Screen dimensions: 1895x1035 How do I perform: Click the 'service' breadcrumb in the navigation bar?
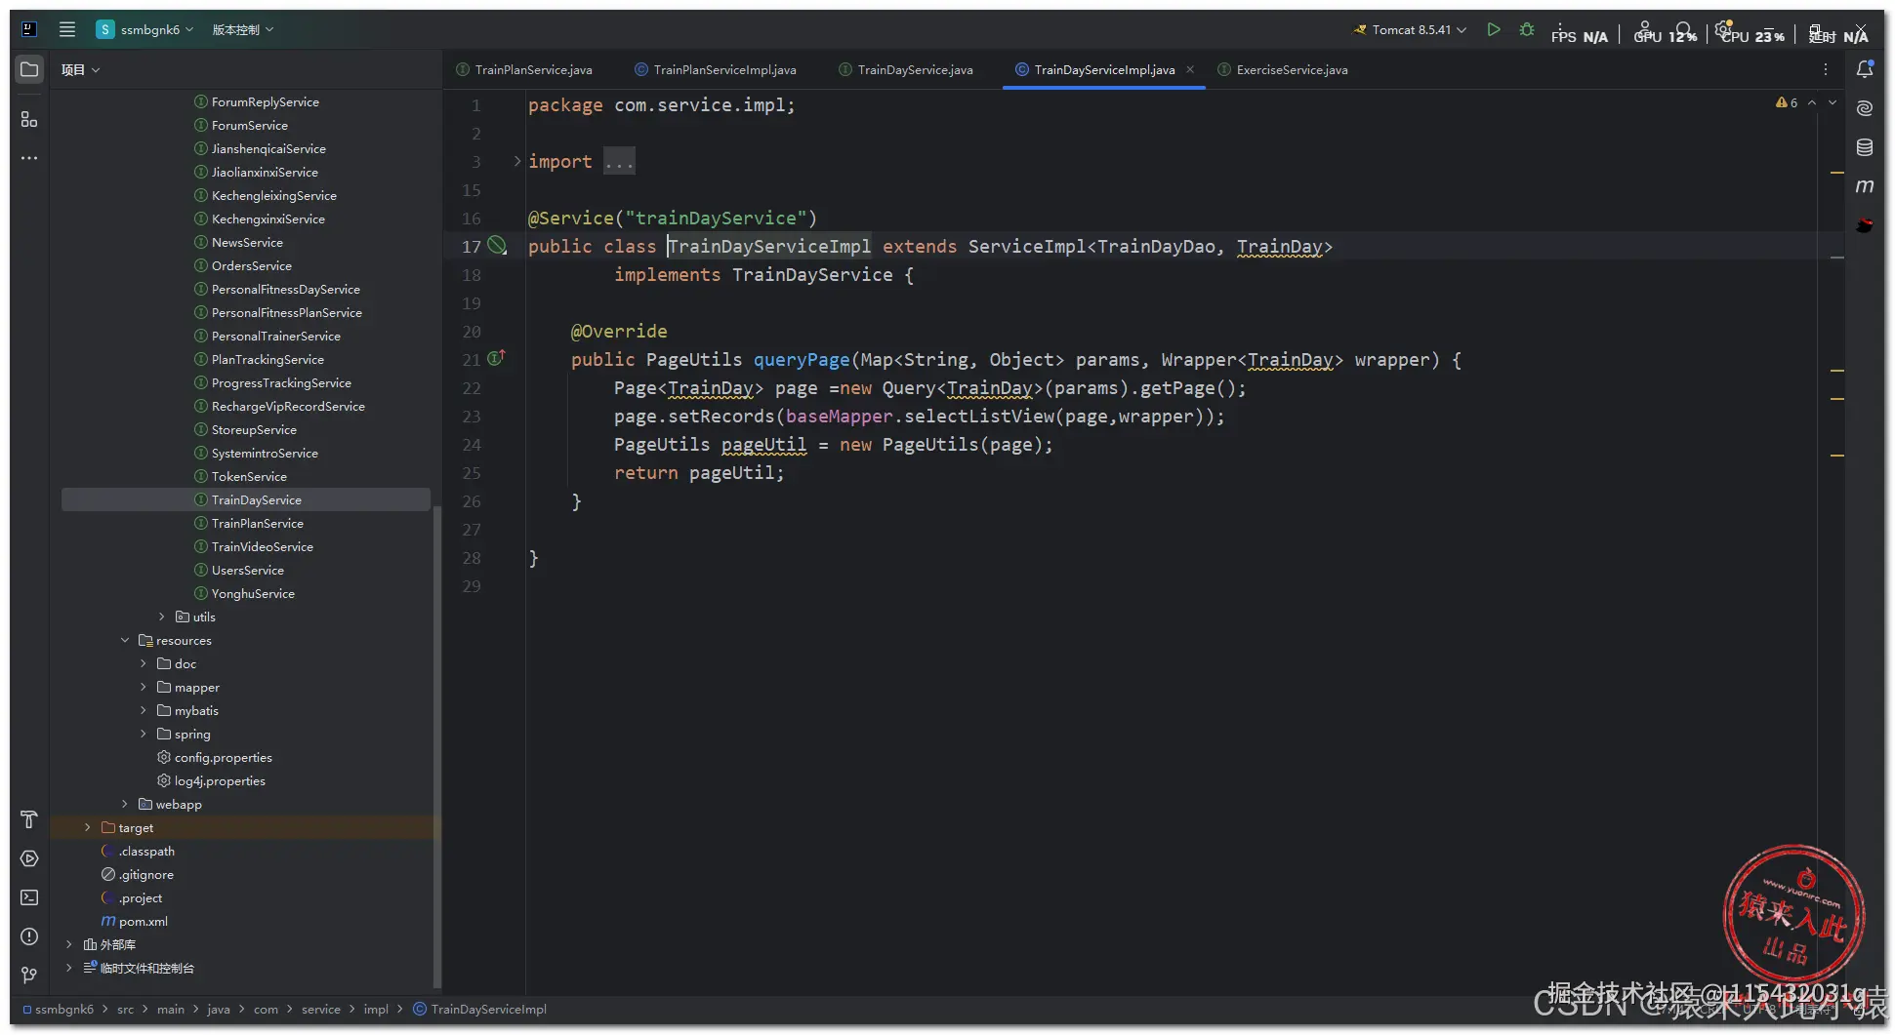coord(320,1010)
